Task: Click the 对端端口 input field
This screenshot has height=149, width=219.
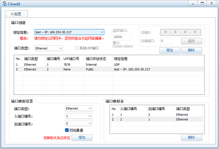Action: (166, 41)
